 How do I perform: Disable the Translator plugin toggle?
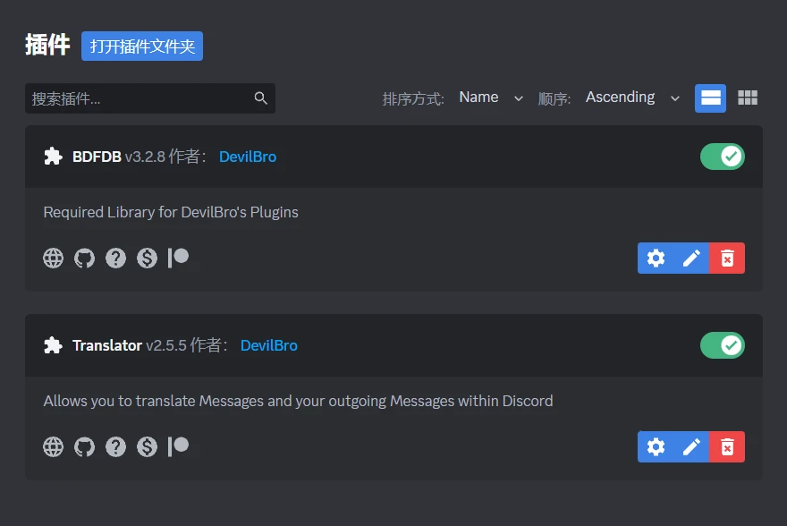(x=723, y=345)
